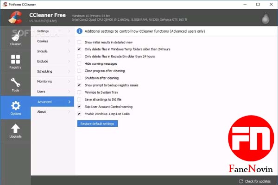Enable Show initial results in detailed view
Screen dimensions: 278x185
(79, 42)
